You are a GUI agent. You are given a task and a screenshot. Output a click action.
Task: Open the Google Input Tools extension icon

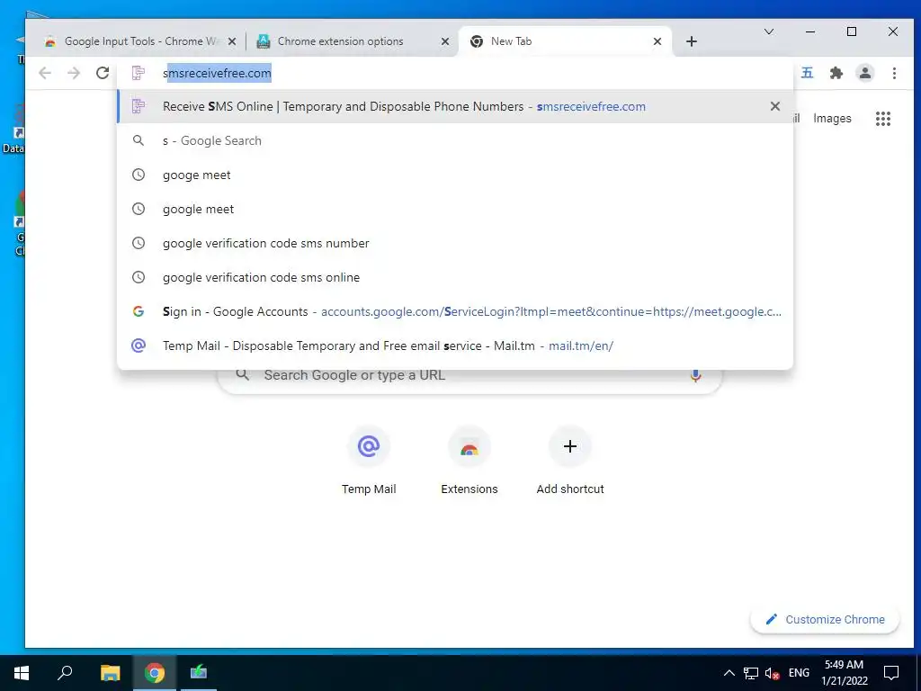(808, 73)
